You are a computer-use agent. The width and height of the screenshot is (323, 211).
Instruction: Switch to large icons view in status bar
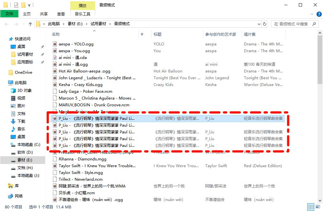(318, 207)
